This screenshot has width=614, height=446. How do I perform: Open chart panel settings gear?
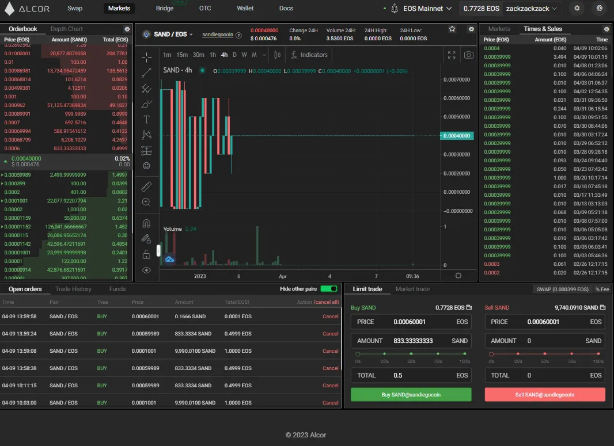pos(471,29)
